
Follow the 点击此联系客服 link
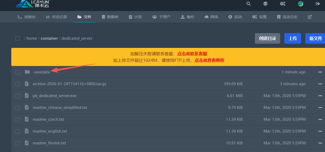(192, 54)
